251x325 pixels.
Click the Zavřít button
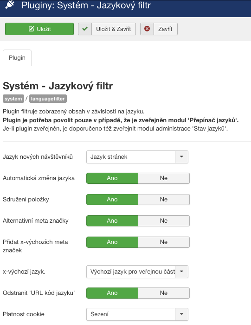click(159, 29)
